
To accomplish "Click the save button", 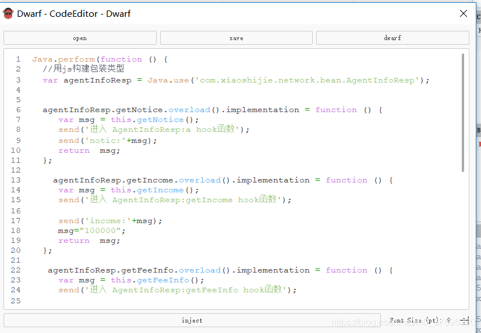I will pyautogui.click(x=236, y=38).
